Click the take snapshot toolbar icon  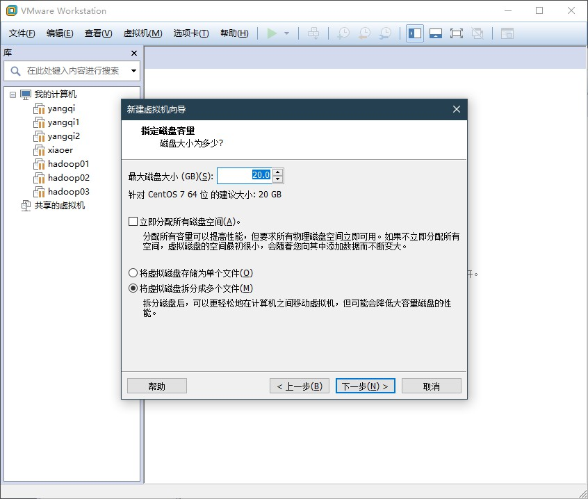[x=343, y=33]
